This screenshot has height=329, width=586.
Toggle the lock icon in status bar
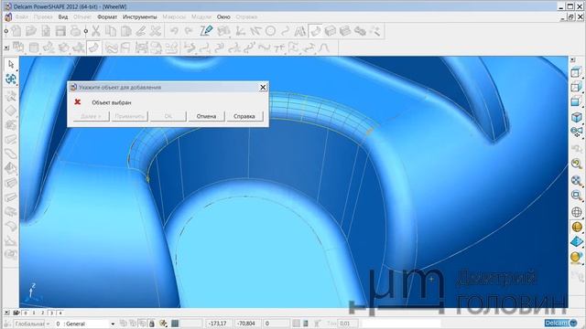tap(152, 324)
